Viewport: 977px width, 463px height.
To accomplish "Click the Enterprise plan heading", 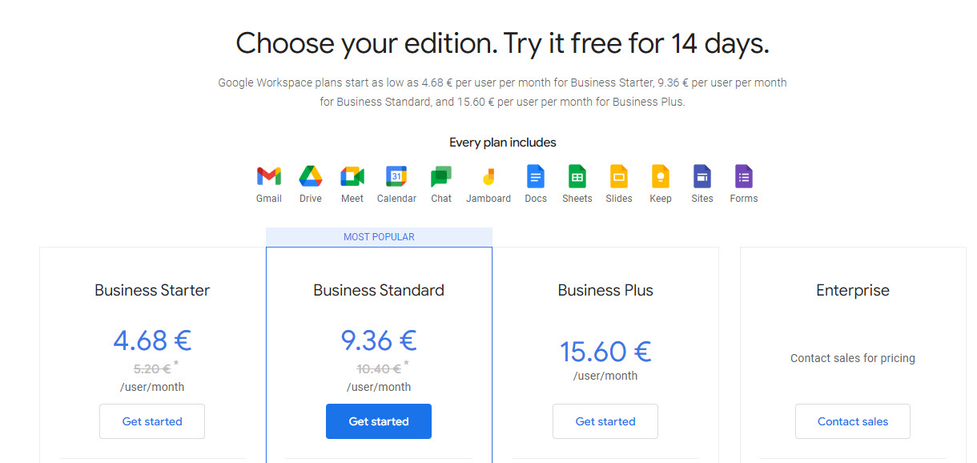I will coord(853,290).
